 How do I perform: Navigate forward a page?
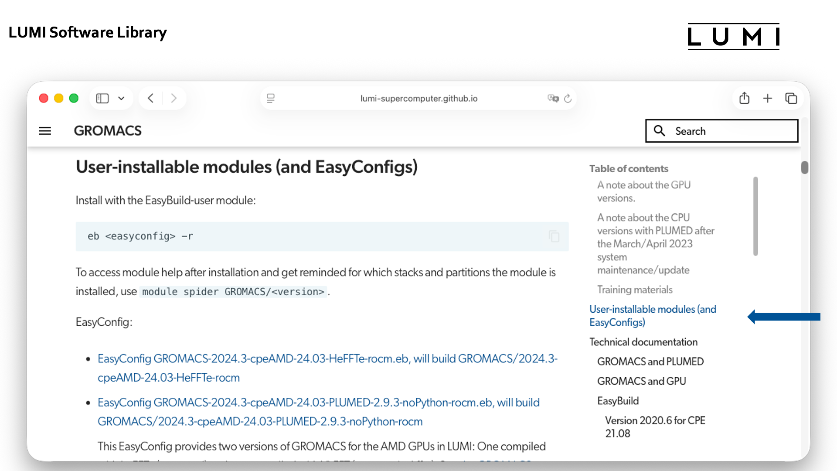[174, 98]
